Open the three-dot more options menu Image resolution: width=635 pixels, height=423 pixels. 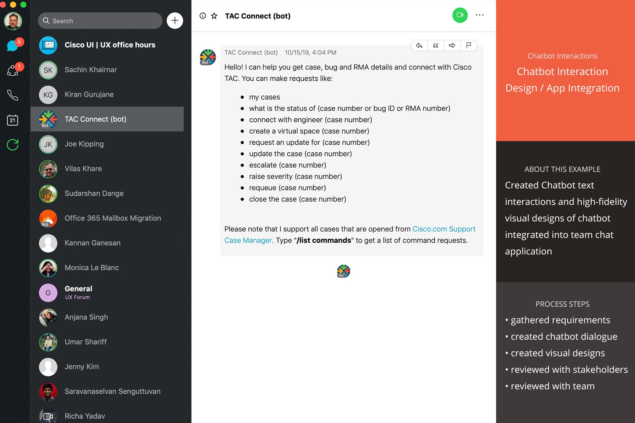pos(480,15)
